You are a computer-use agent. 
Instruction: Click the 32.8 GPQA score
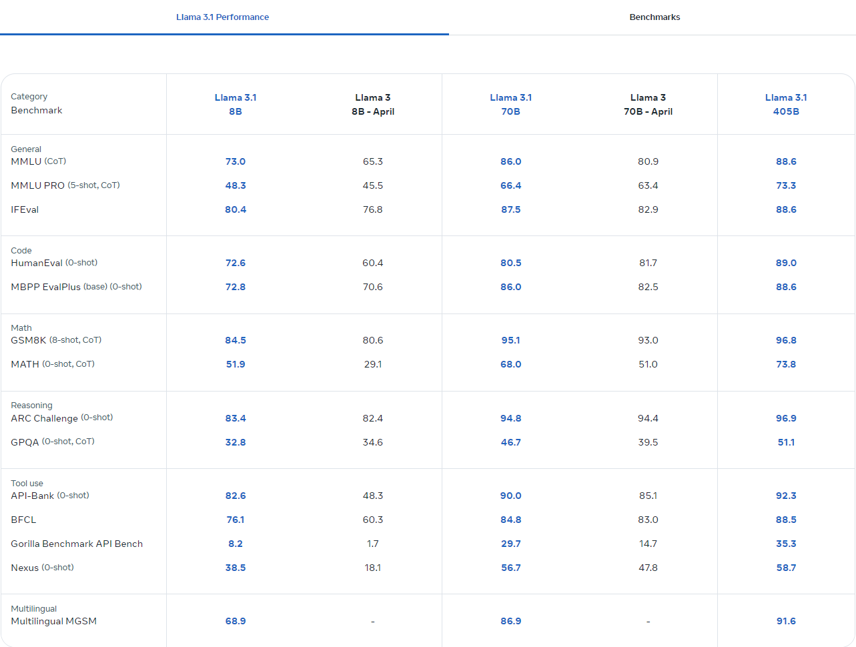tap(236, 442)
